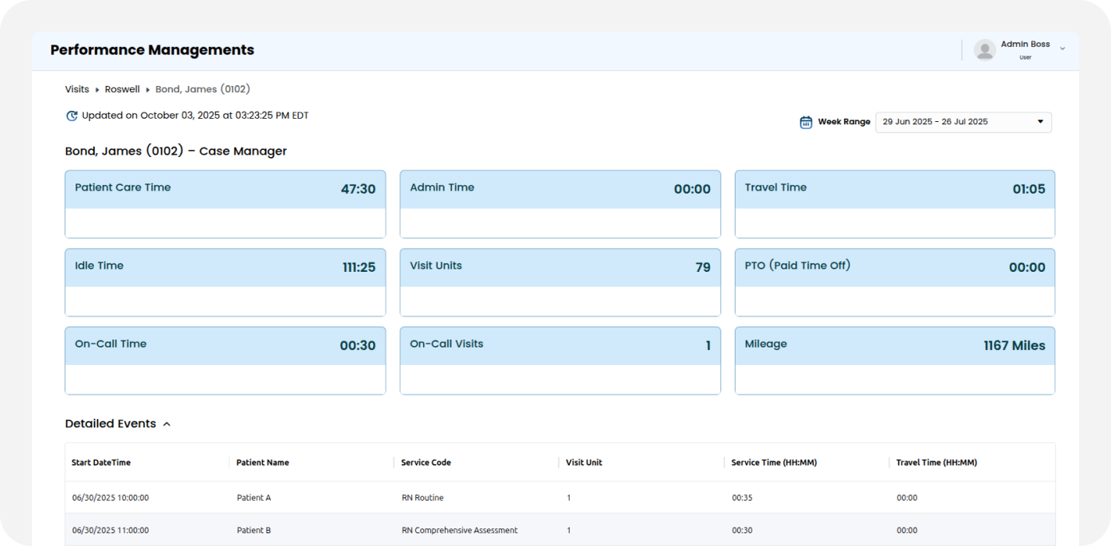The width and height of the screenshot is (1111, 546).
Task: Sort by Start DateTime column header
Action: (101, 462)
